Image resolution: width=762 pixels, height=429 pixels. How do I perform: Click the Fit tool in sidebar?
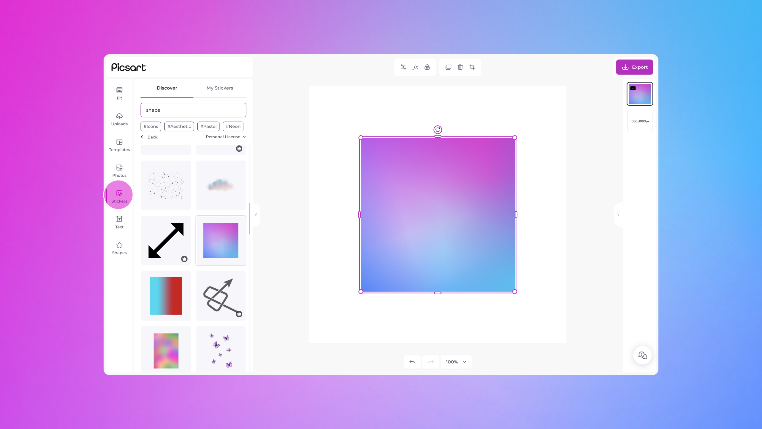(x=119, y=93)
